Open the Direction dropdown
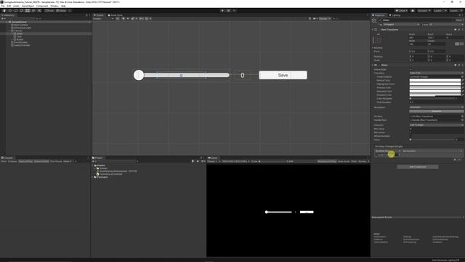465x262 pixels. [436, 125]
